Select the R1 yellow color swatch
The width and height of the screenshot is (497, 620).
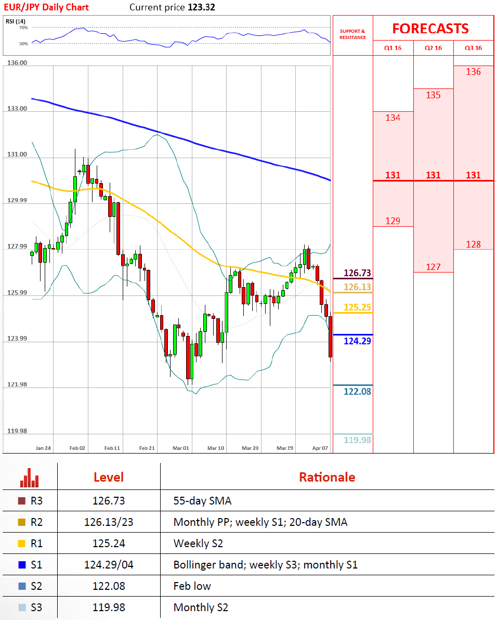[22, 544]
